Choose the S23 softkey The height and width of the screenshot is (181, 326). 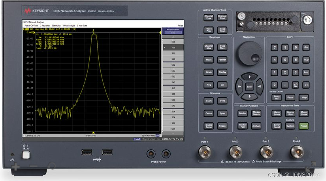point(173,94)
